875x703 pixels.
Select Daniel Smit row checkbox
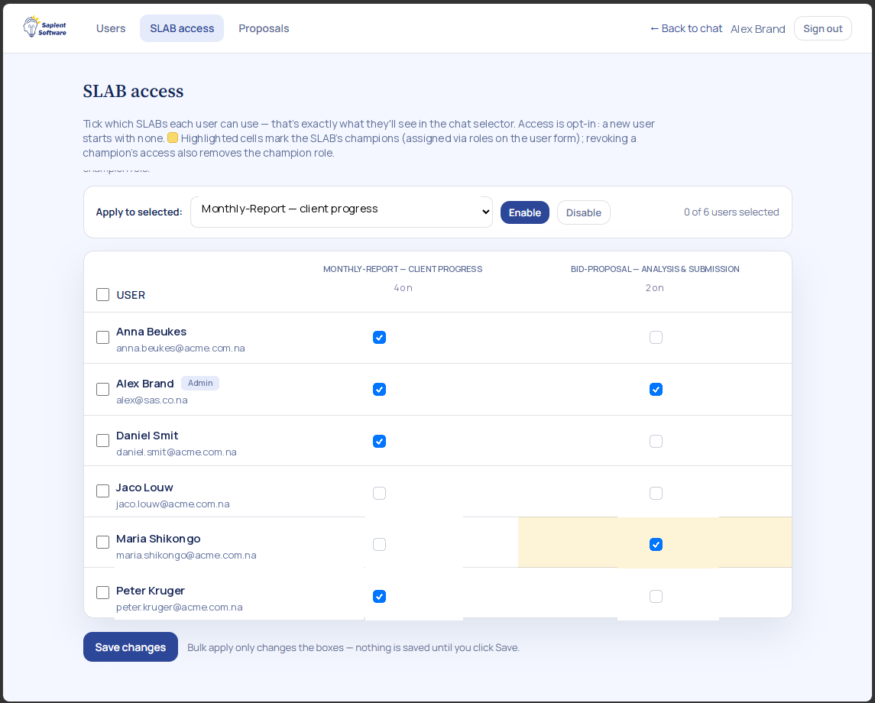click(102, 441)
